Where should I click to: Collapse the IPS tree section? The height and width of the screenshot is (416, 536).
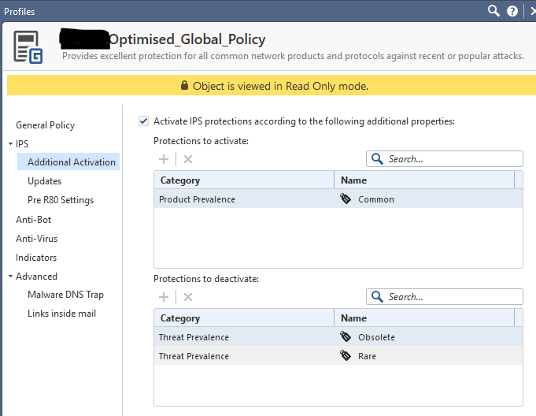(10, 144)
